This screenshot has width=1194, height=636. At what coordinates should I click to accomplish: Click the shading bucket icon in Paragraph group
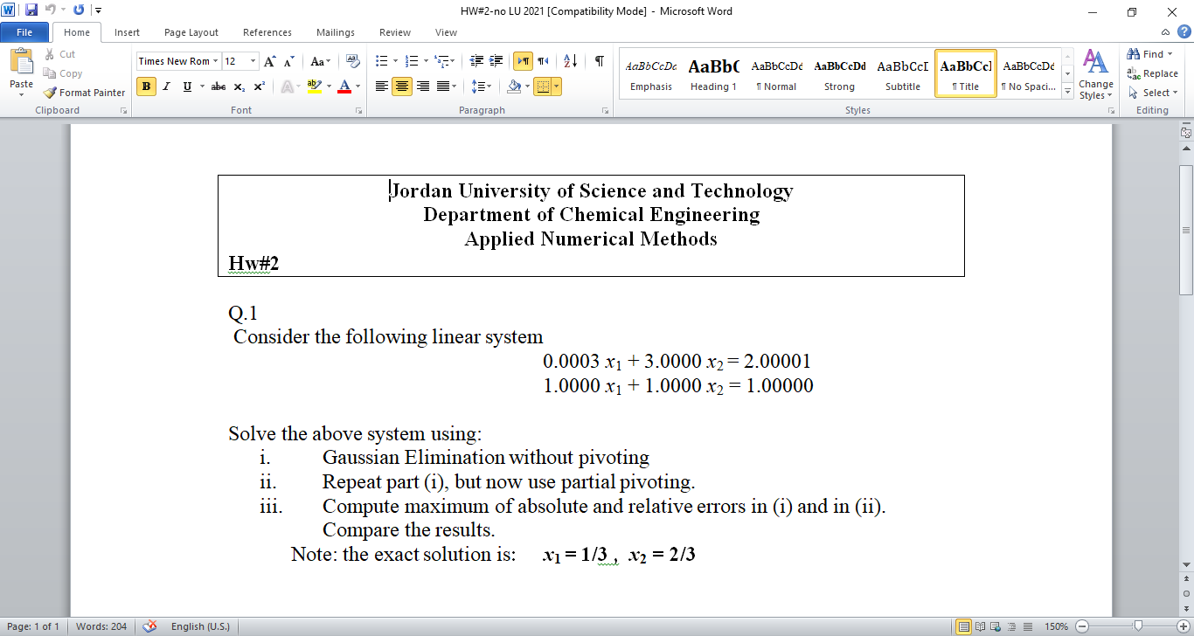click(513, 86)
